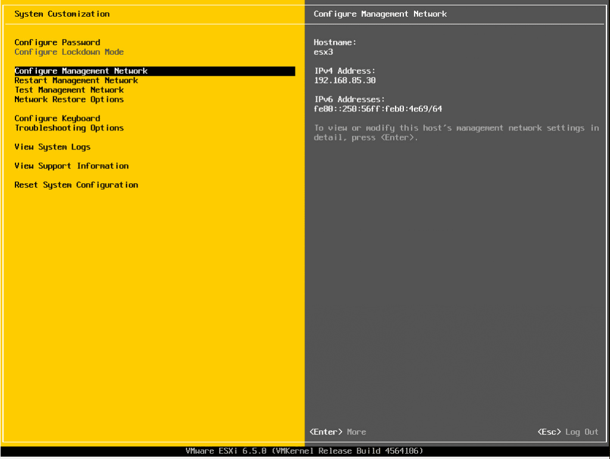Select Test Management Network
Image resolution: width=610 pixels, height=459 pixels.
click(69, 90)
